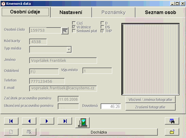Maximize the Kmenová data window
The height and width of the screenshot is (138, 186).
coord(177,4)
